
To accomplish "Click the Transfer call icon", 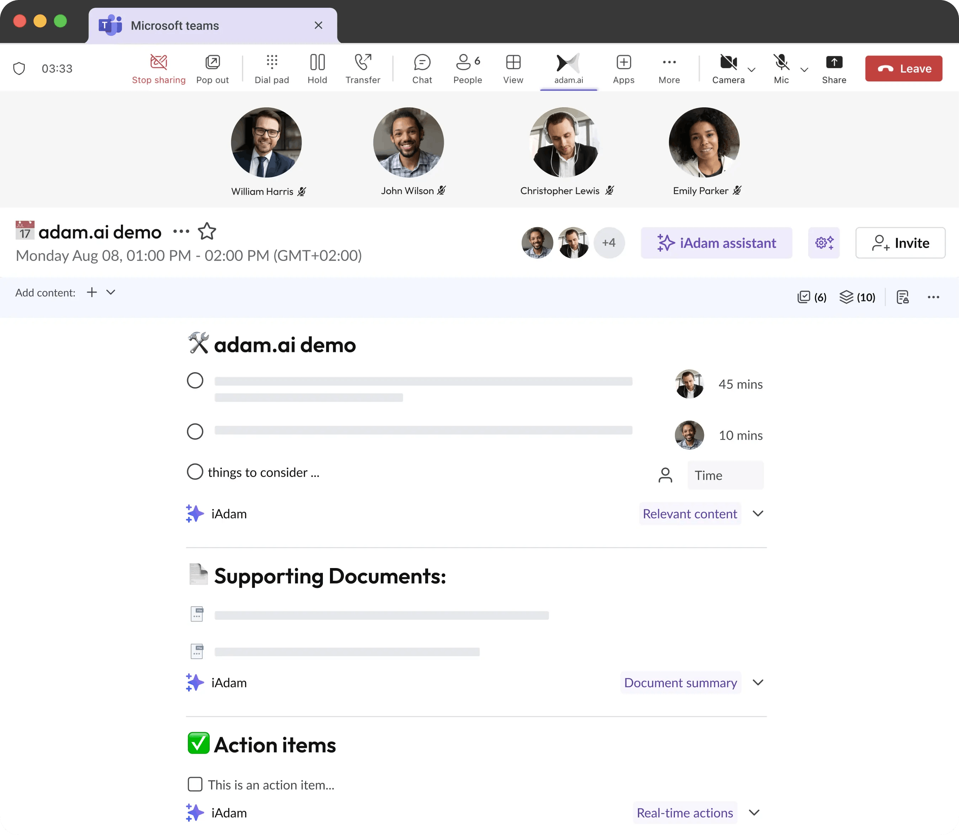I will click(x=363, y=69).
